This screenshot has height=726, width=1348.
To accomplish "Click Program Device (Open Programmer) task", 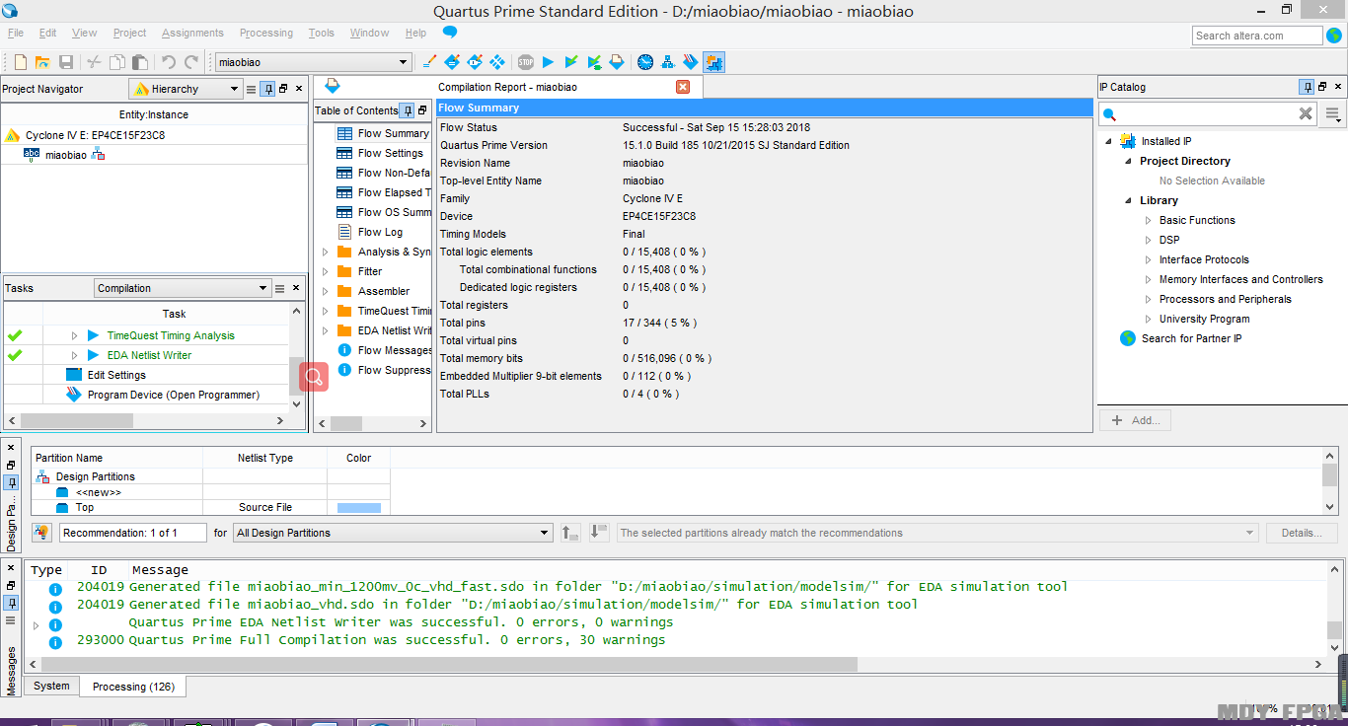I will pyautogui.click(x=174, y=395).
